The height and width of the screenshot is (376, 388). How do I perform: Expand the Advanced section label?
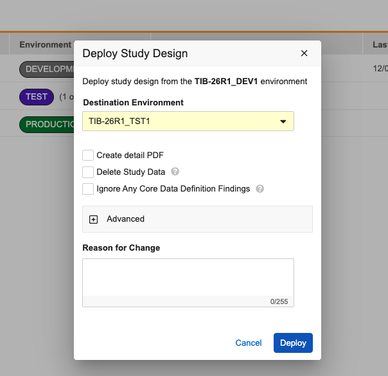point(125,219)
